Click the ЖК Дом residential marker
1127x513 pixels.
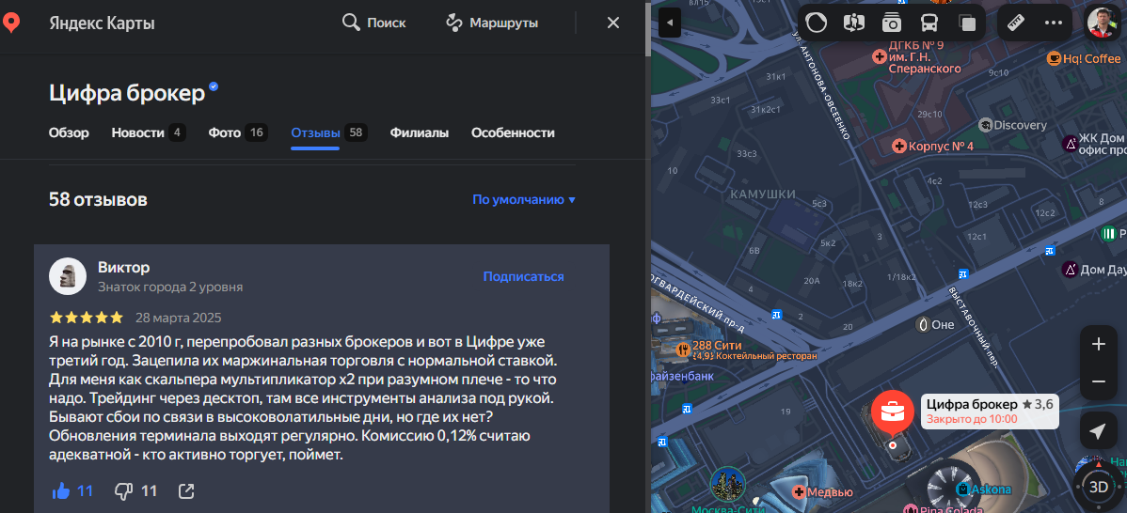(x=1070, y=144)
